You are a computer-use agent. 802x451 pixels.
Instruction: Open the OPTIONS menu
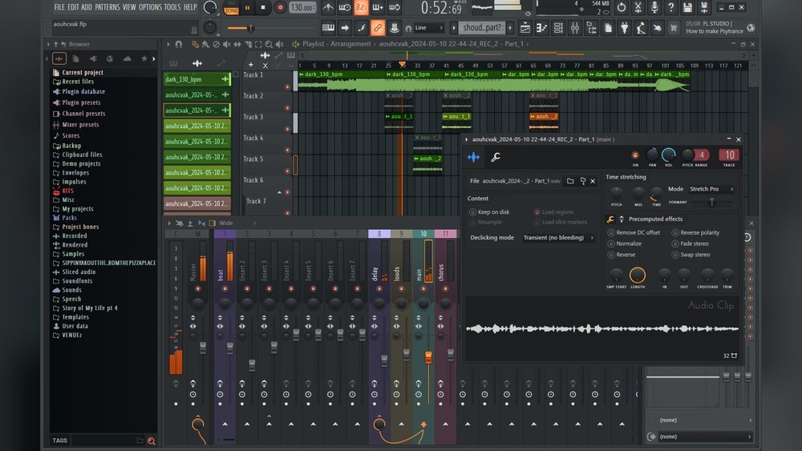pyautogui.click(x=151, y=7)
